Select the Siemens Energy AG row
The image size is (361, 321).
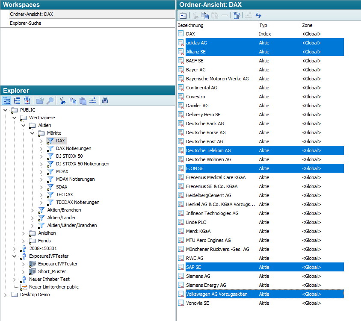206,285
